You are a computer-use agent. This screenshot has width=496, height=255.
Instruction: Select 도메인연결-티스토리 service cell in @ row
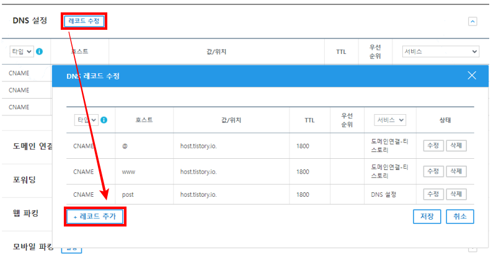[x=389, y=146]
